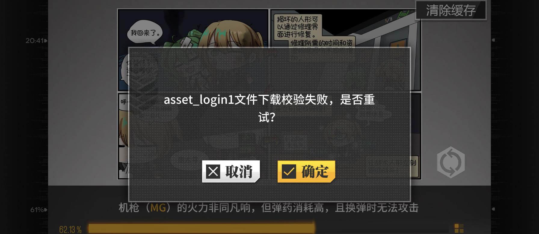Click the machine gun (MG) tip text
Image resolution: width=539 pixels, height=234 pixels.
point(269,208)
